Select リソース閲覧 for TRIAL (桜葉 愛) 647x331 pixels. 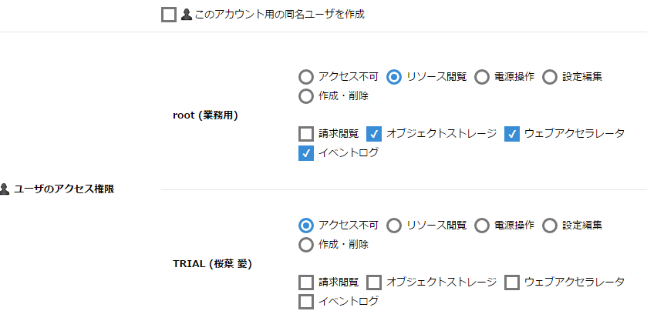[394, 226]
